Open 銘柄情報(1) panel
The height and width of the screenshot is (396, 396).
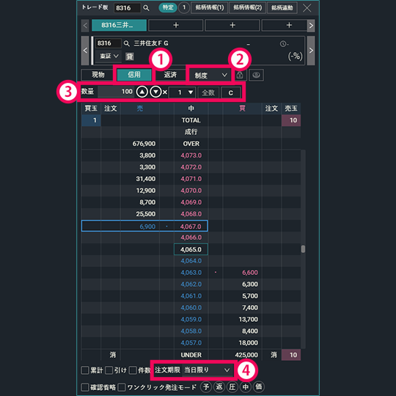pyautogui.click(x=209, y=7)
